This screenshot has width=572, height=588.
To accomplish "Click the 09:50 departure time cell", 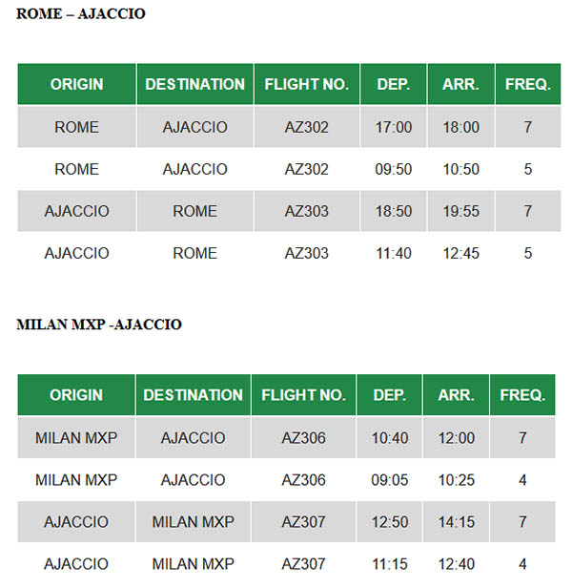I will 393,169.
